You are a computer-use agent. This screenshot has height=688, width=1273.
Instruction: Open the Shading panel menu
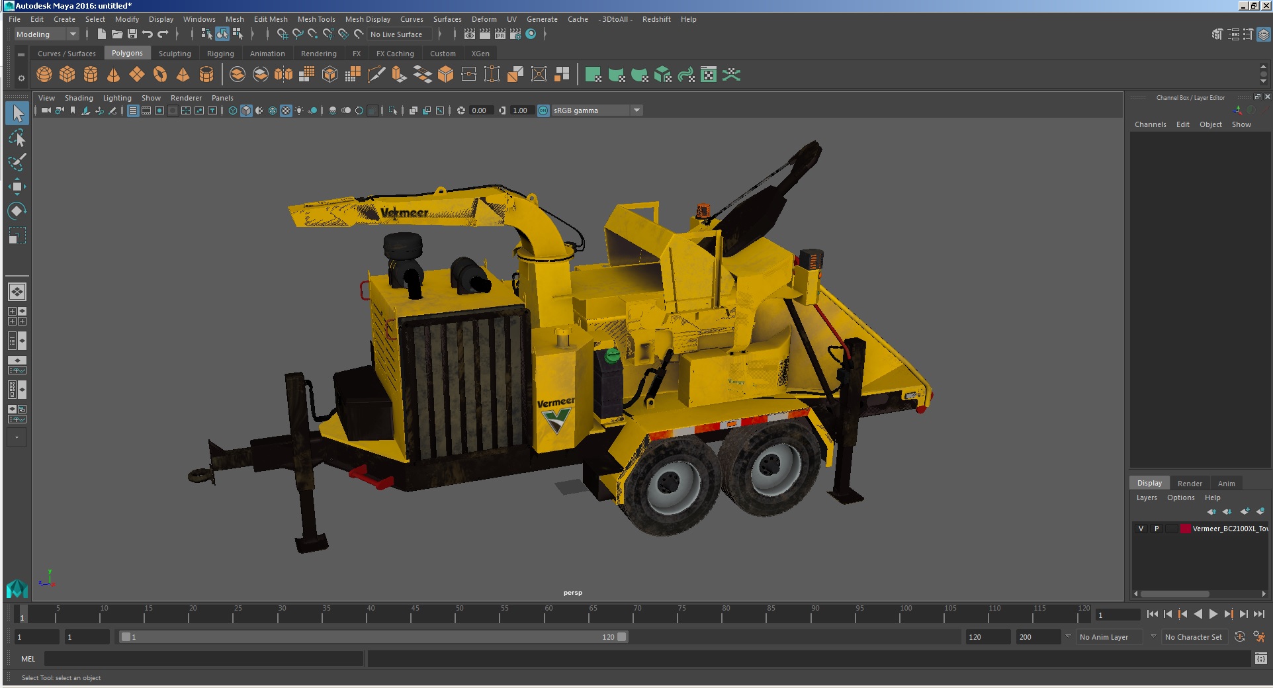coord(79,98)
